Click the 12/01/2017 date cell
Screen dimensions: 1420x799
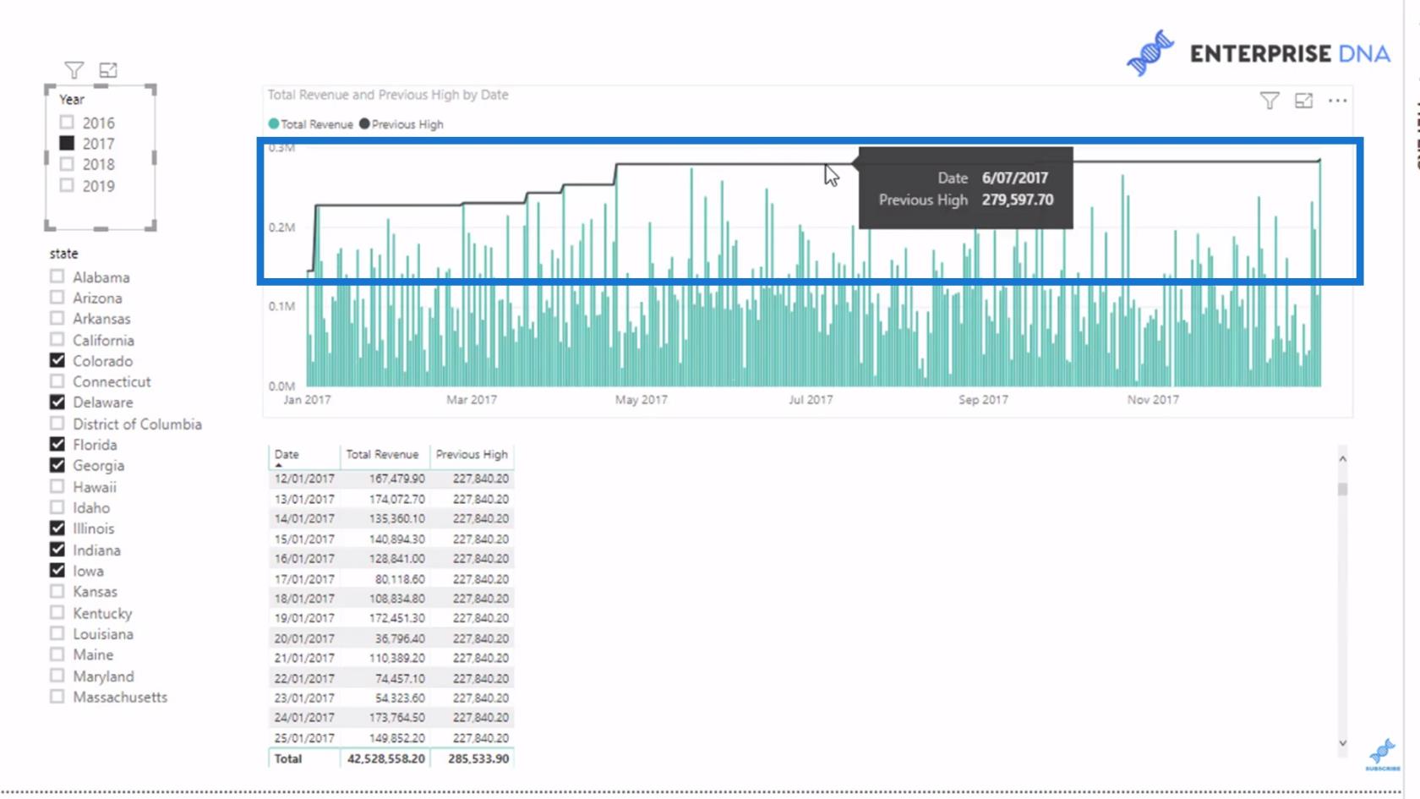coord(304,479)
